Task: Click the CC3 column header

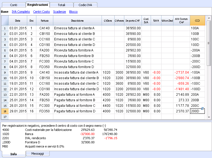Action: [x=197, y=20]
